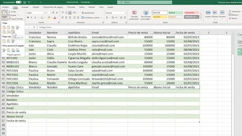Toggle italic K formatting button

click(32, 18)
